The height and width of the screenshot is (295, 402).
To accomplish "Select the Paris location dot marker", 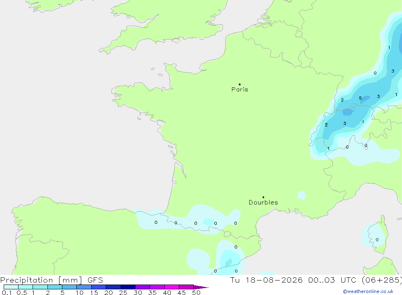I will pyautogui.click(x=240, y=84).
